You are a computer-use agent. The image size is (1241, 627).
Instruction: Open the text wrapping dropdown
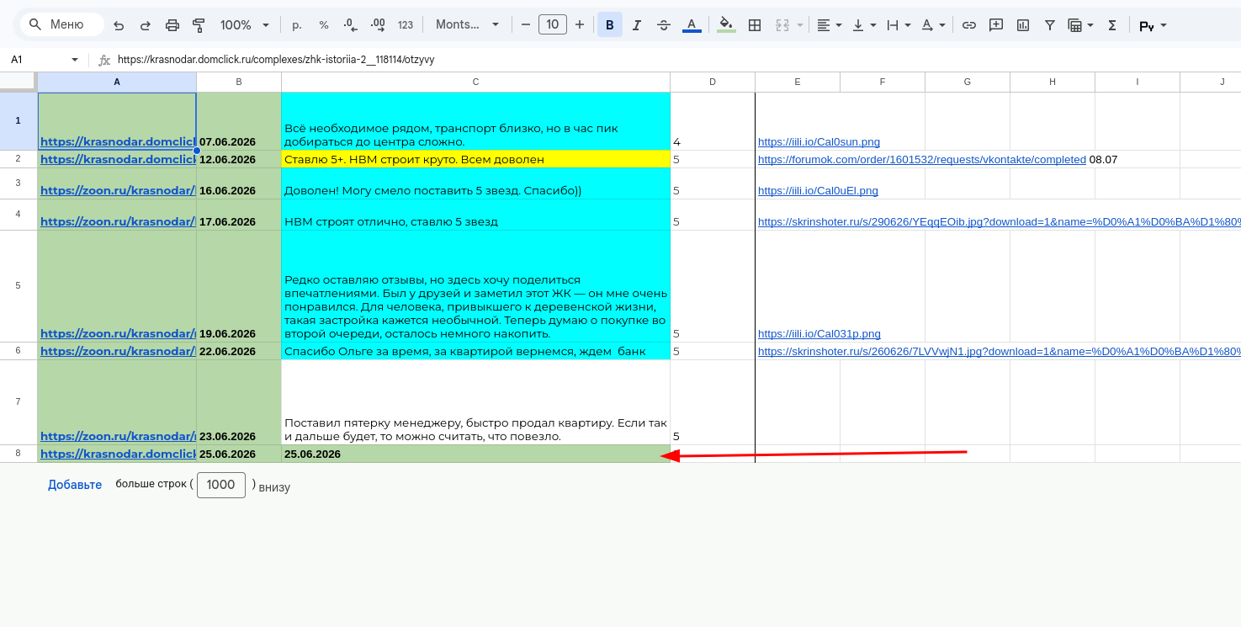[899, 25]
